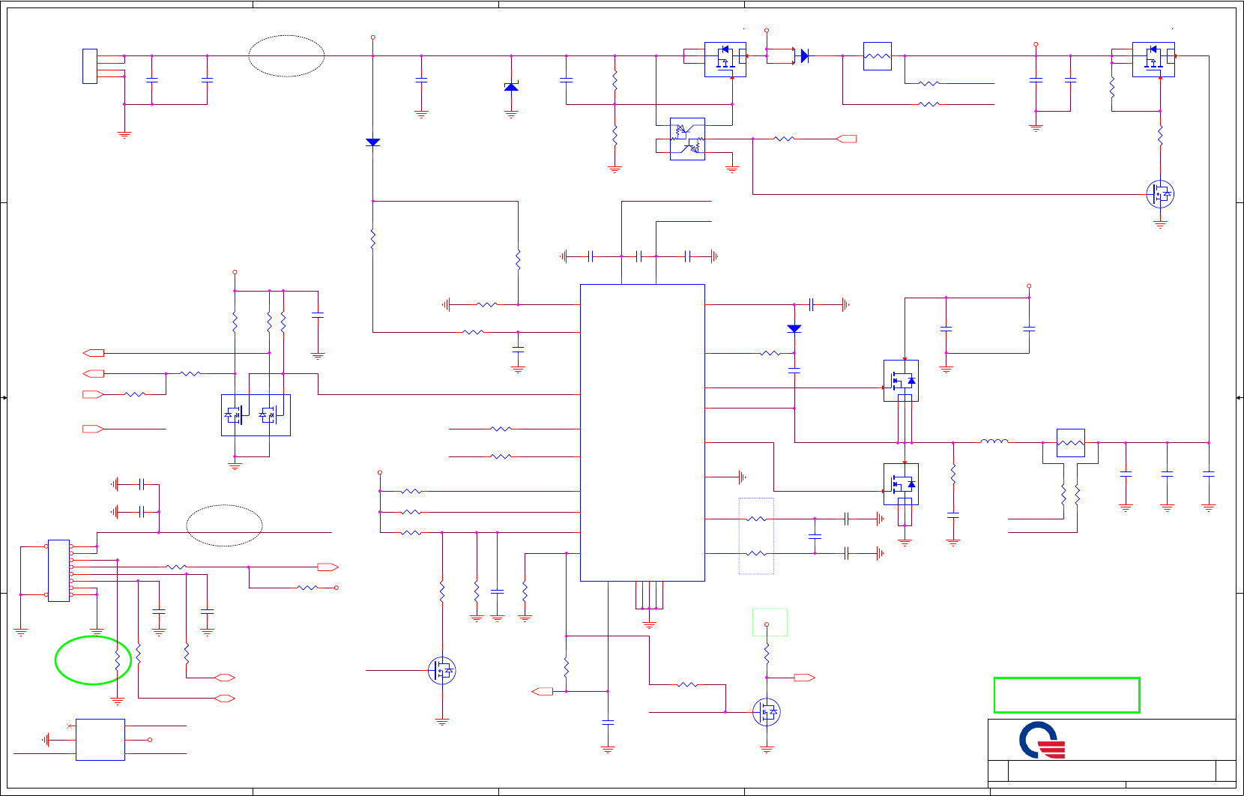Click the blue dashed rectangle around two resistors
This screenshot has height=796, width=1244.
tap(756, 536)
